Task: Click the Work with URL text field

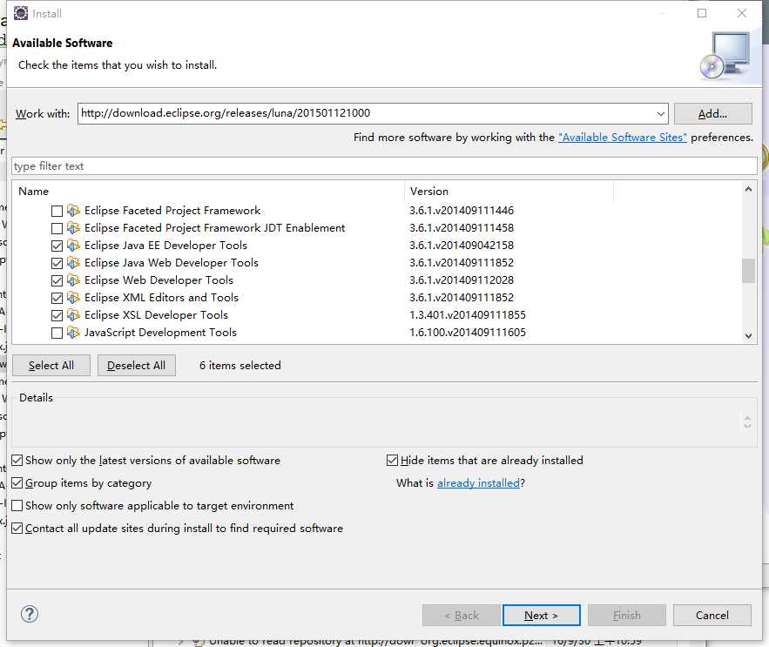Action: coord(366,113)
